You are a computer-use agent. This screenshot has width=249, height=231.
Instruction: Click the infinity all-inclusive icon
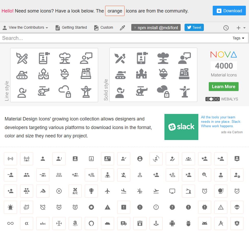10,223
